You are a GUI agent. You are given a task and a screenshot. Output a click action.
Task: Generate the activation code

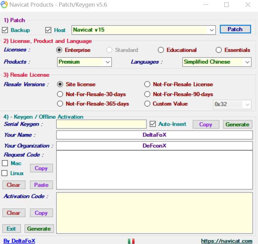(39, 229)
